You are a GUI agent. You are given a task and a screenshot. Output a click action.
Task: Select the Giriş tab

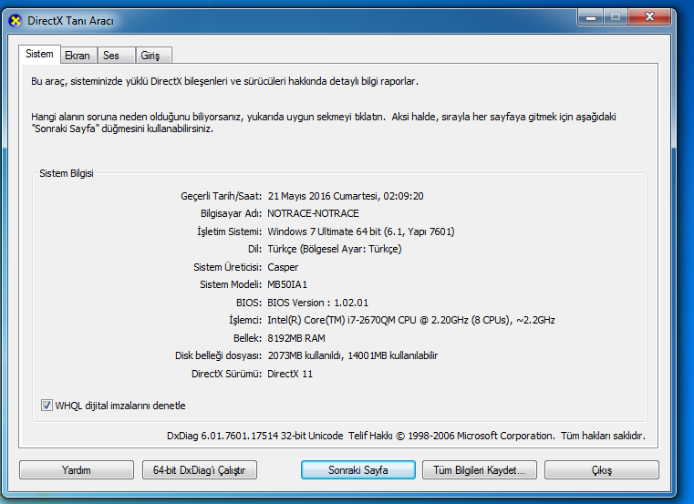click(150, 56)
